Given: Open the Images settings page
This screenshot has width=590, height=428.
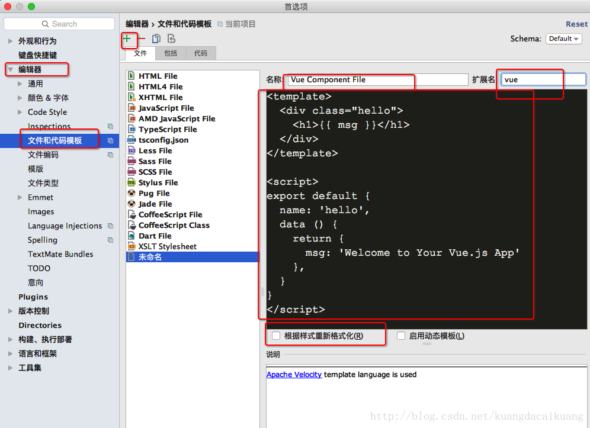Looking at the screenshot, I should 41,212.
